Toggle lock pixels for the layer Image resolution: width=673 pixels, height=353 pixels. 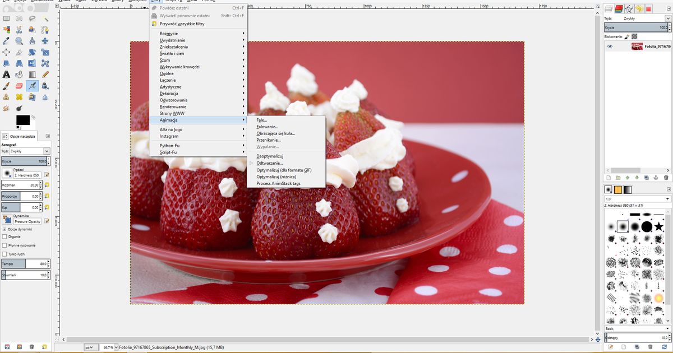627,36
